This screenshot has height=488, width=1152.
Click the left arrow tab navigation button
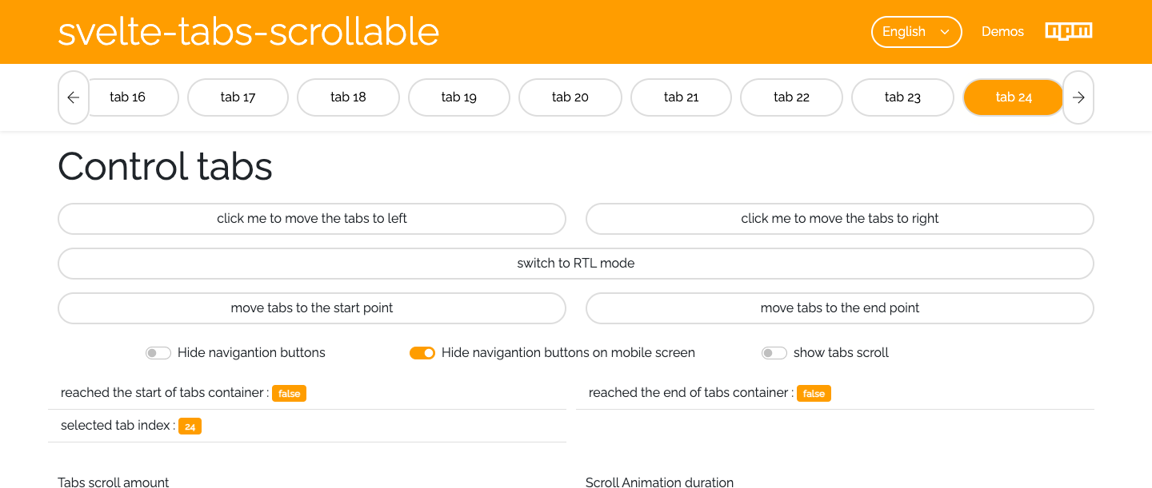pyautogui.click(x=74, y=97)
